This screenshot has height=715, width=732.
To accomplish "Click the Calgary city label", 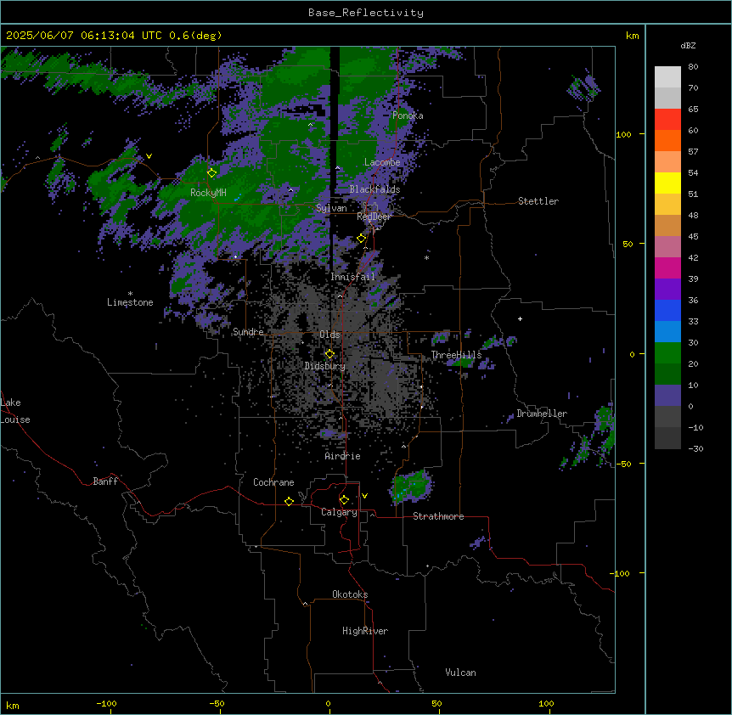I will [339, 512].
